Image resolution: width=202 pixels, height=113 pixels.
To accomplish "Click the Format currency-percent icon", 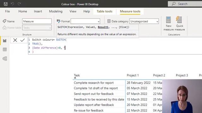I will coord(58,21).
